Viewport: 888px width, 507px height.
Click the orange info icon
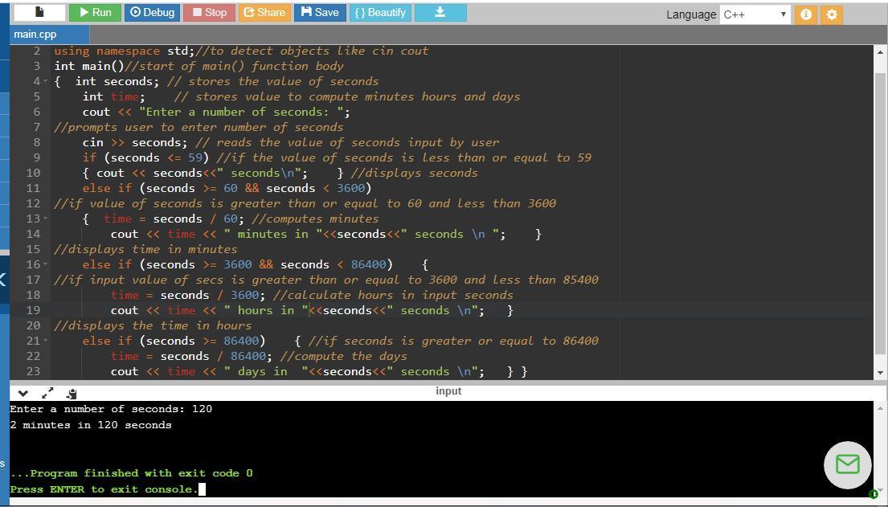point(805,14)
